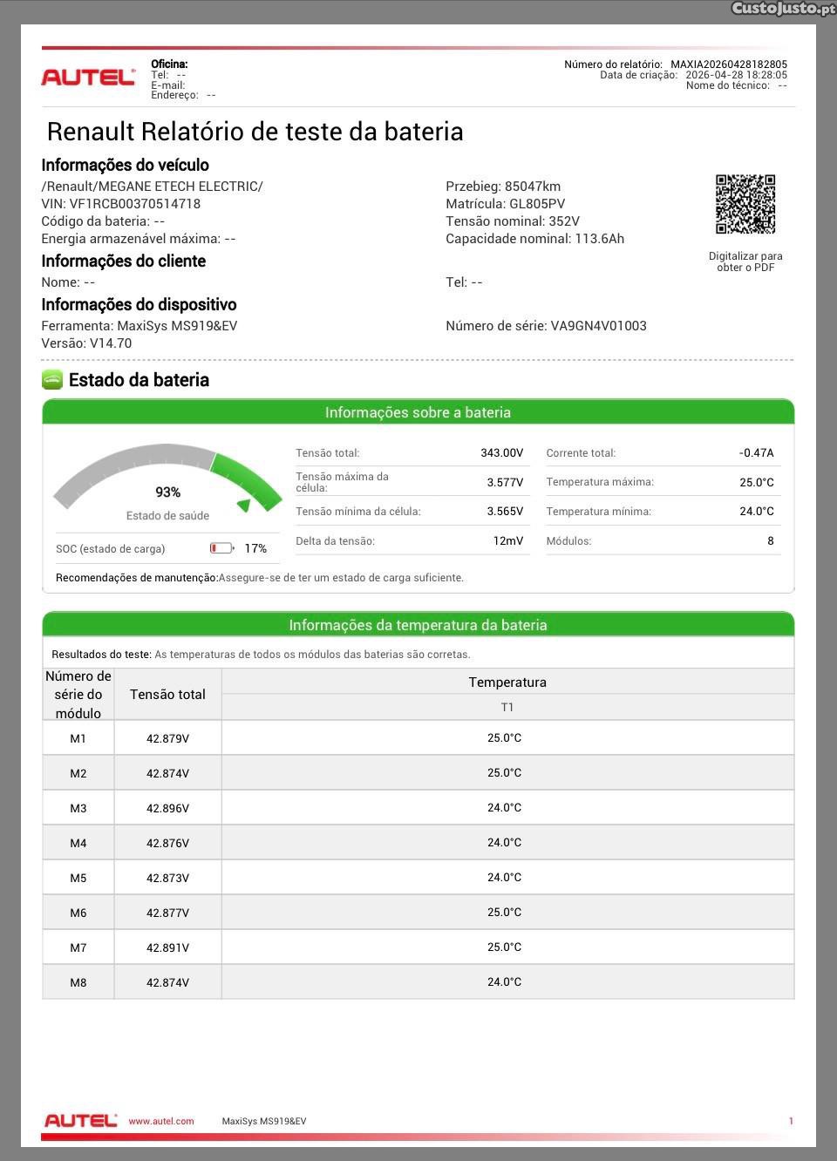This screenshot has width=837, height=1161.
Task: Click the report number MAXIA20260428182805
Action: pyautogui.click(x=729, y=64)
